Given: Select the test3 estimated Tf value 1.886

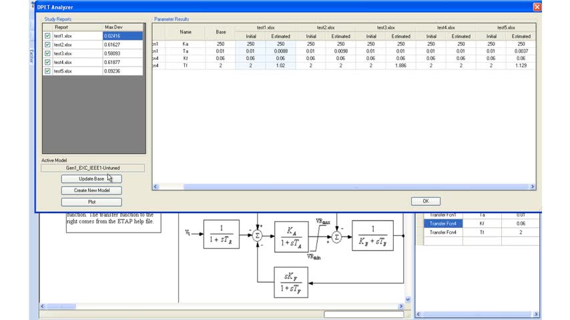Looking at the screenshot, I should coord(400,65).
